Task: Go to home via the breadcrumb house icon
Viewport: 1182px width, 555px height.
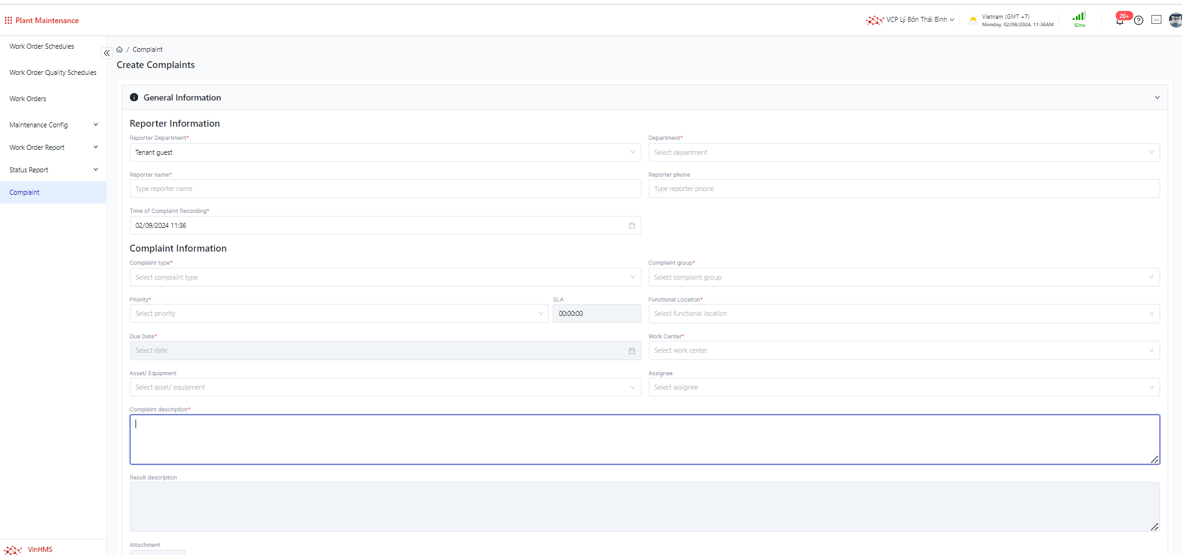Action: coord(120,49)
